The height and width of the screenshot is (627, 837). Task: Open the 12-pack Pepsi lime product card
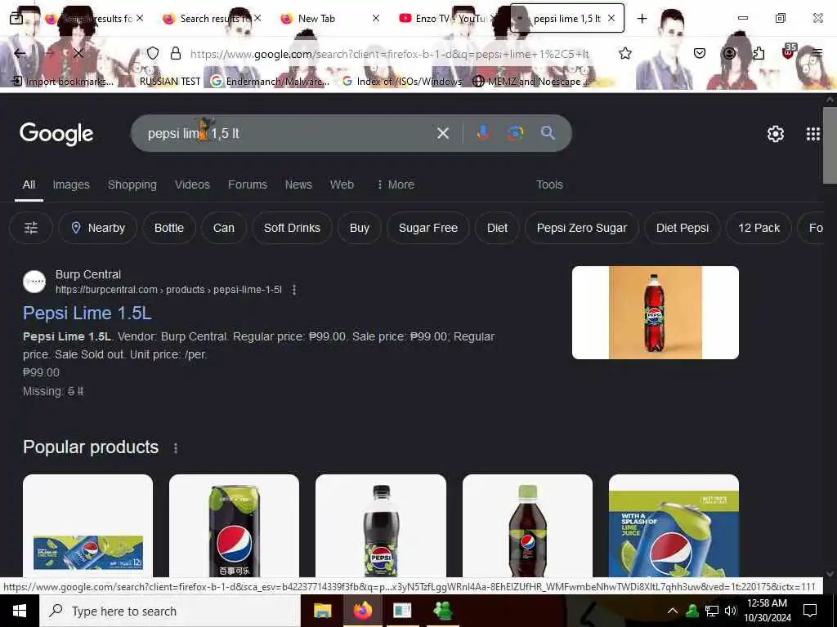tap(87, 527)
